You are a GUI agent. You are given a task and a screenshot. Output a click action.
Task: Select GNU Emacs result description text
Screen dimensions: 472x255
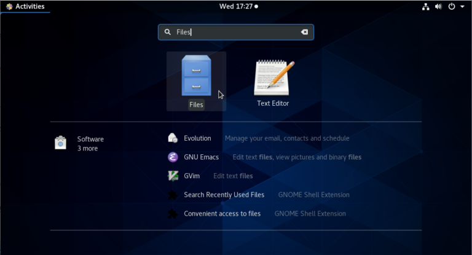(297, 157)
